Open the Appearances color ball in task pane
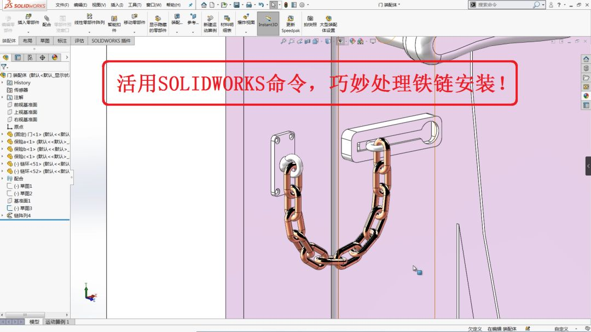 click(586, 96)
